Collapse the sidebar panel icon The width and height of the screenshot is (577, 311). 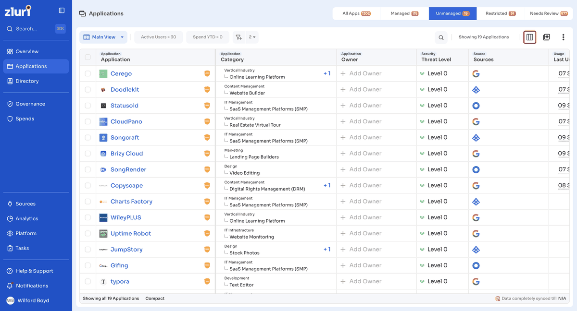62,10
